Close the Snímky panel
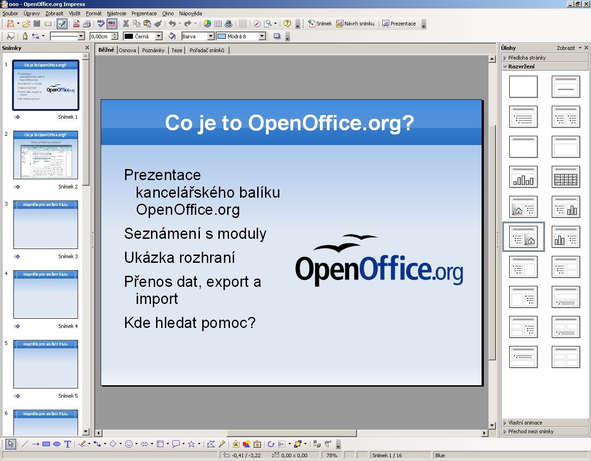591x461 pixels. pos(87,48)
